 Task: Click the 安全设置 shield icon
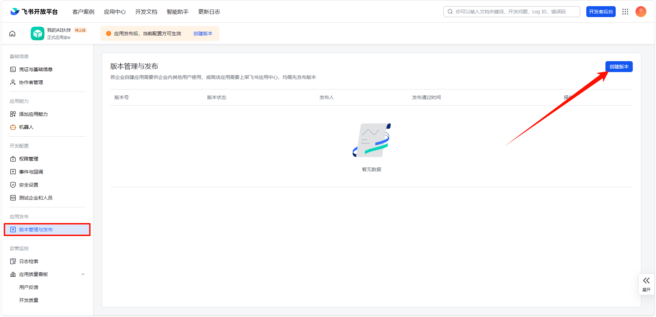(13, 185)
